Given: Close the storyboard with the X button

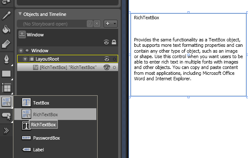Looking at the screenshot, I should coord(97,24).
